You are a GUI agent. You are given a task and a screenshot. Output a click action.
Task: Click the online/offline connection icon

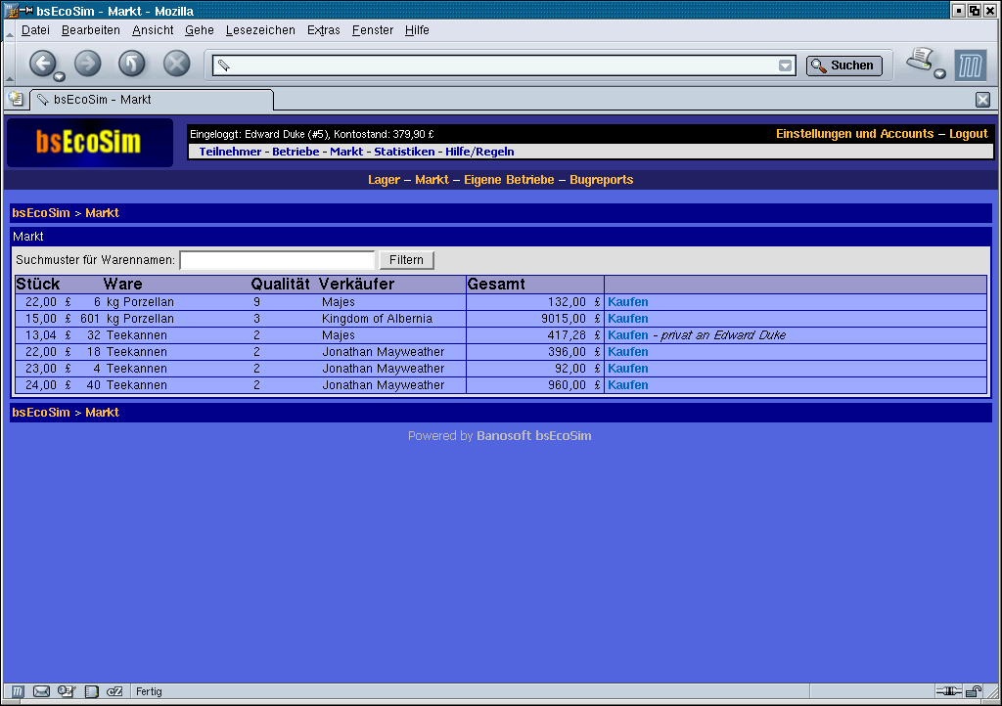[948, 691]
